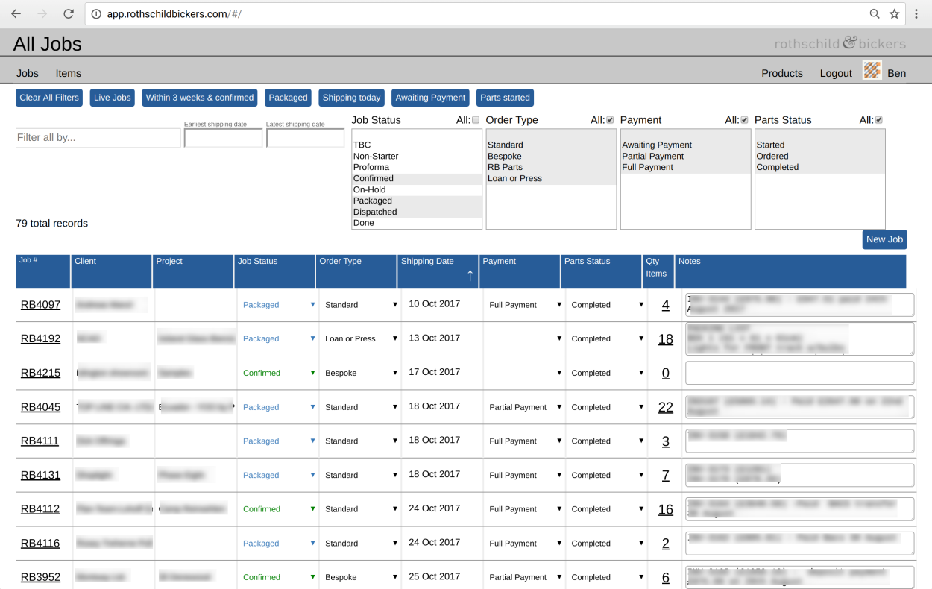Switch to the Items tab
The height and width of the screenshot is (589, 932).
pos(68,73)
